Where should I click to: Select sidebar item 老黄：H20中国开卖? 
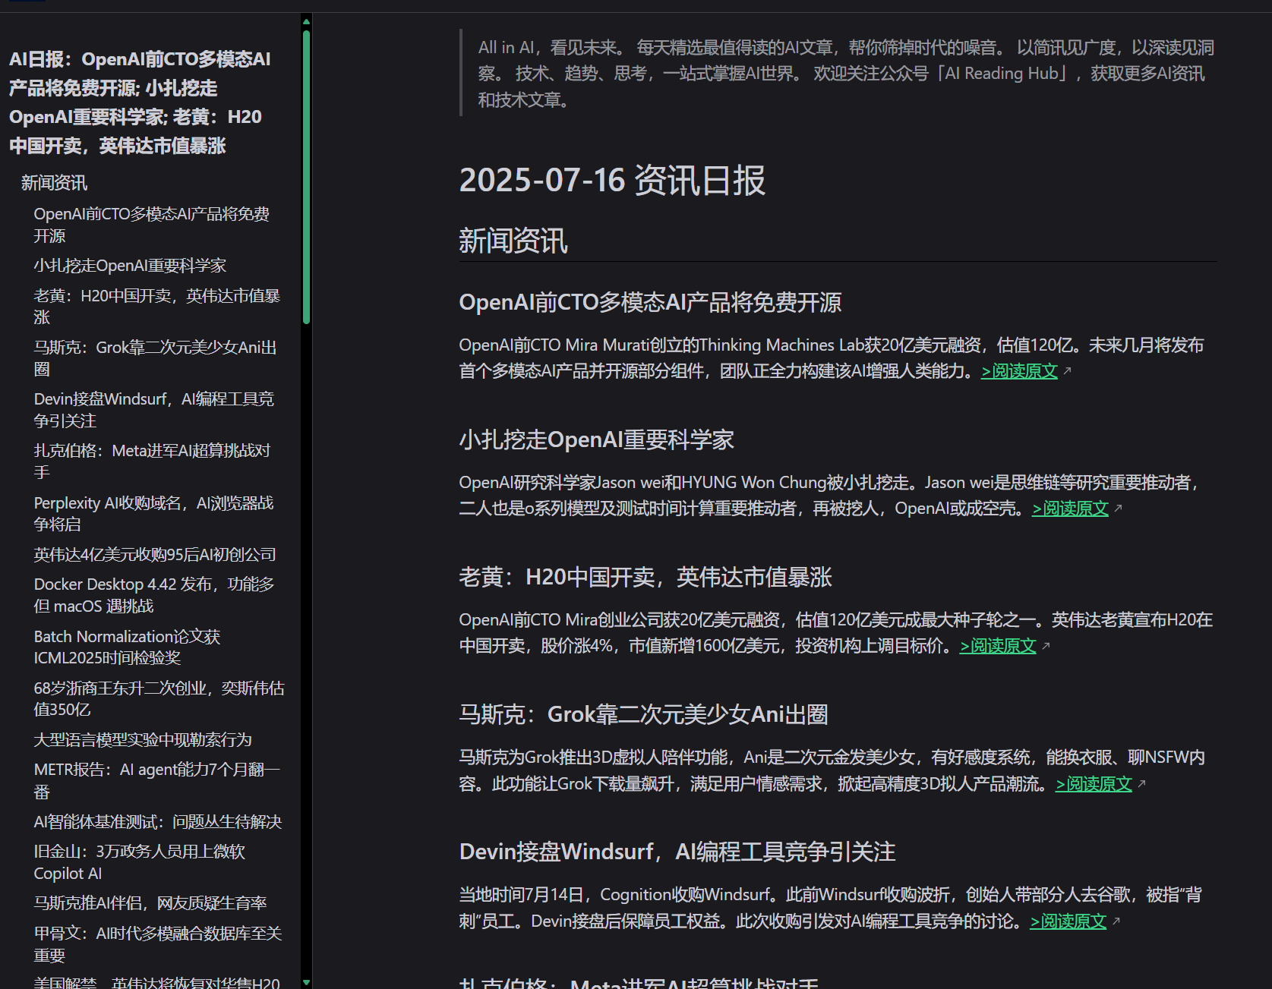[x=157, y=307]
